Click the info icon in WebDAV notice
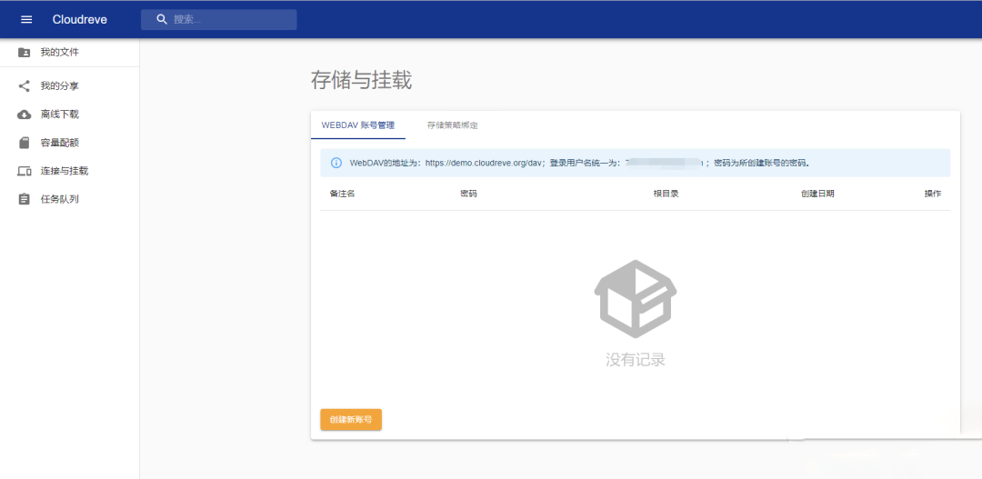The image size is (982, 479). [x=336, y=163]
